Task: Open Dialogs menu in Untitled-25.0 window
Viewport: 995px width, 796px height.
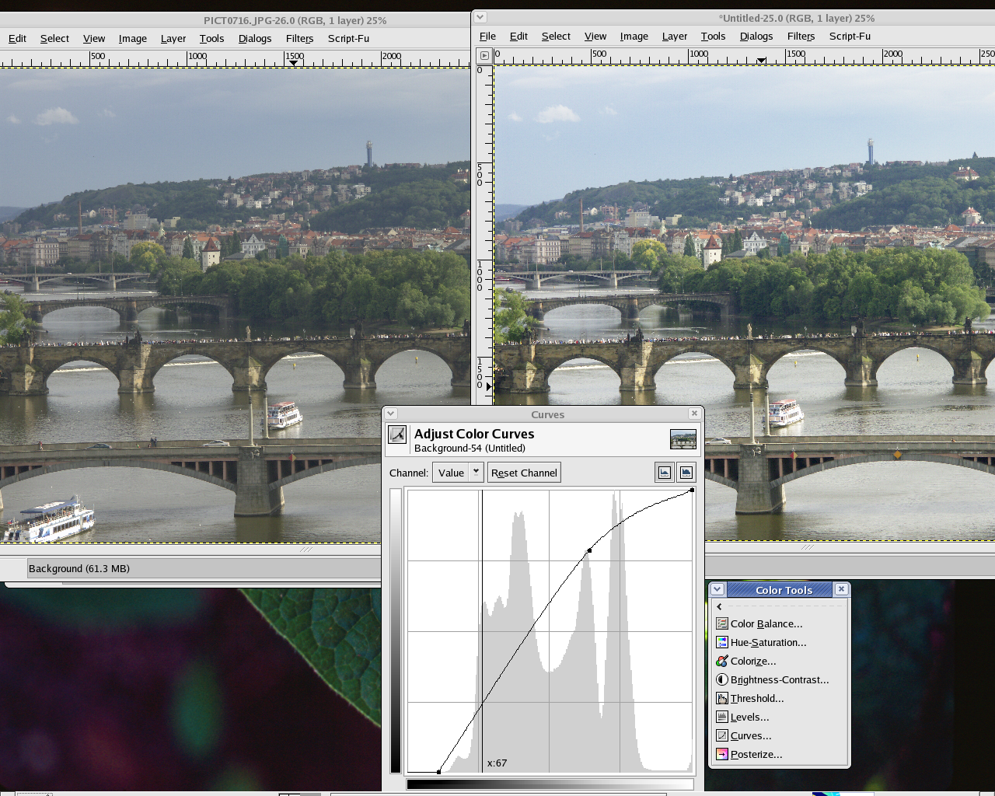Action: coord(756,36)
